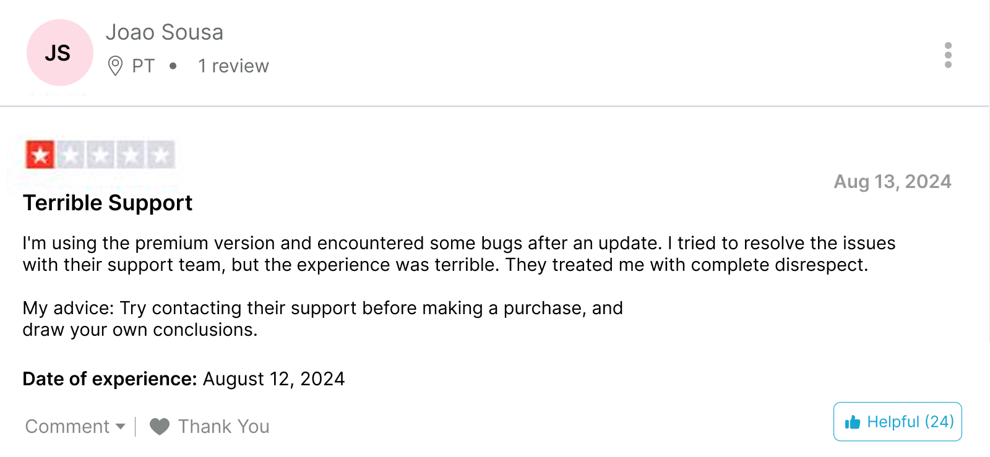The height and width of the screenshot is (457, 990).
Task: Expand the Comment dropdown arrow
Action: pos(121,426)
